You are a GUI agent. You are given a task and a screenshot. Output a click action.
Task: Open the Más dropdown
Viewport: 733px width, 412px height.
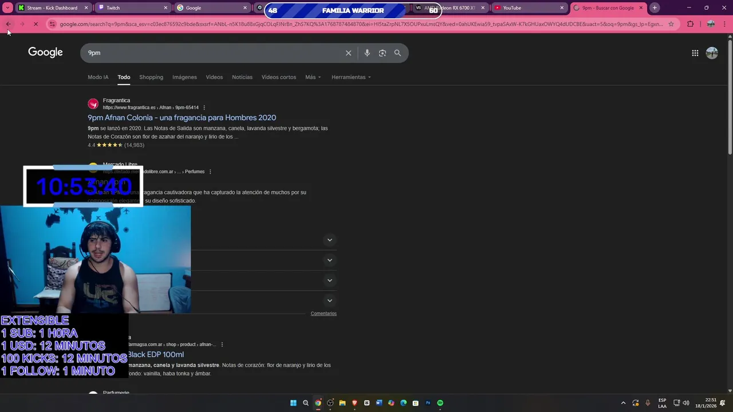click(313, 77)
